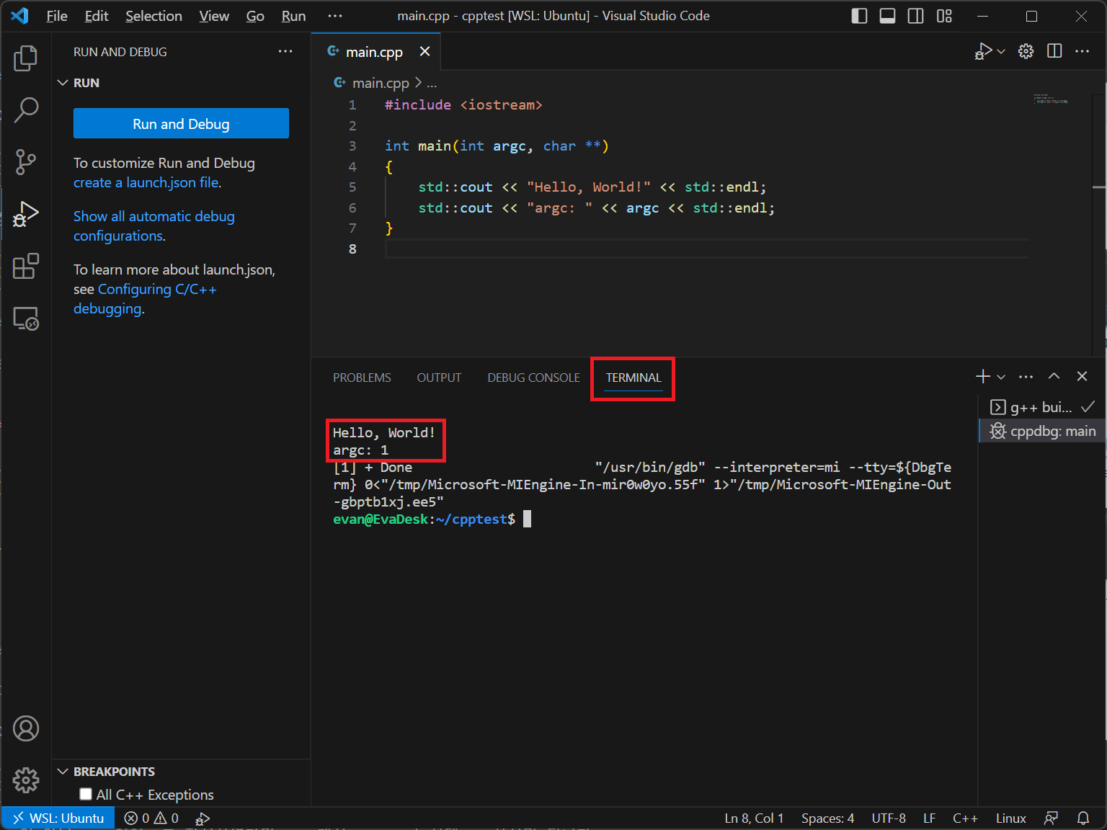Open the Explorer view in activity bar

click(x=26, y=58)
